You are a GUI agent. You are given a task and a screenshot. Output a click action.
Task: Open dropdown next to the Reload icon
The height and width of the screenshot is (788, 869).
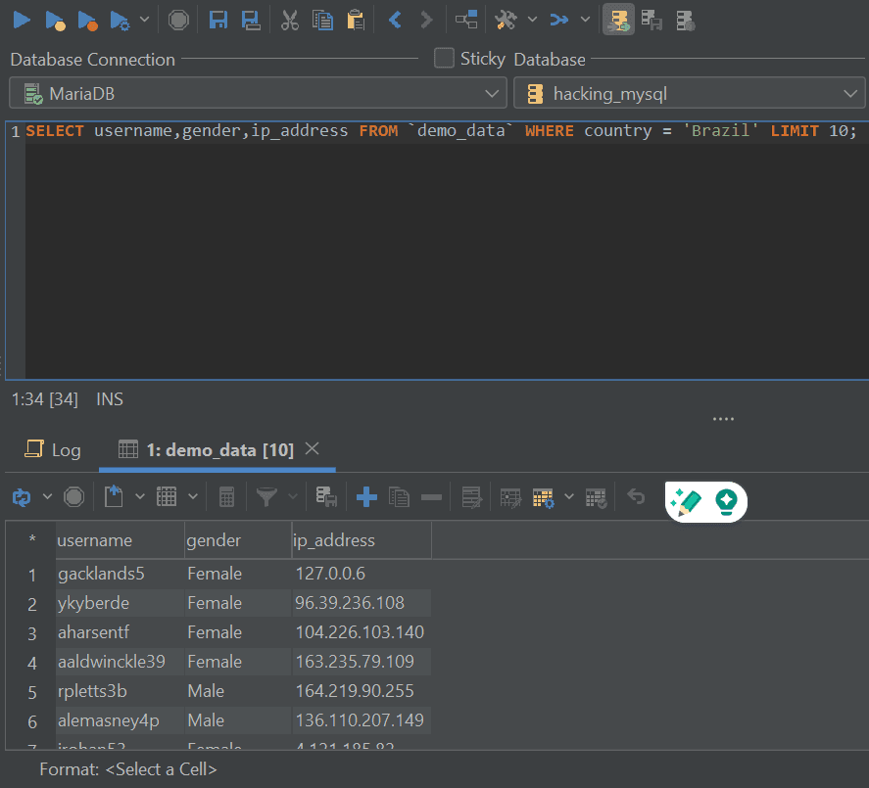pyautogui.click(x=47, y=496)
